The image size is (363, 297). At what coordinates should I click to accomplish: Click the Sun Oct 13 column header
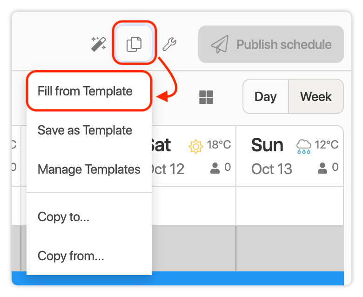(290, 156)
